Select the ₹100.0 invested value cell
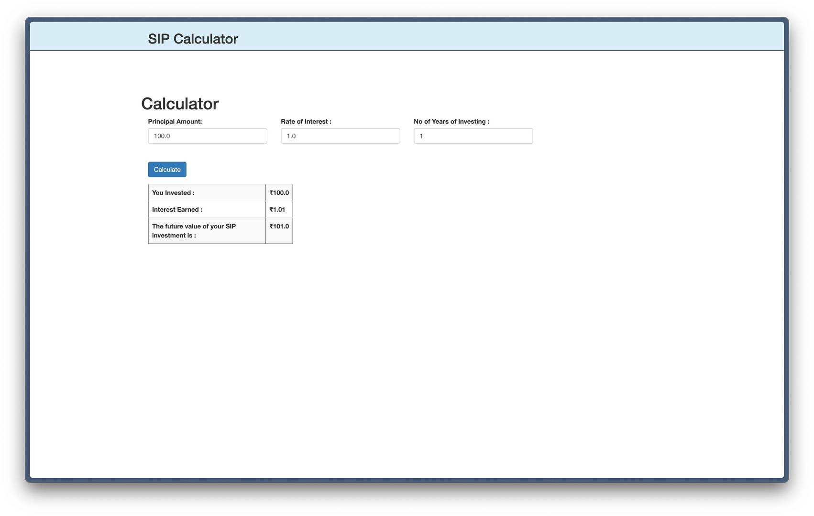The height and width of the screenshot is (516, 814). pyautogui.click(x=279, y=193)
